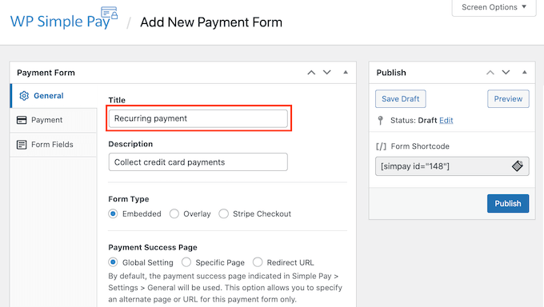
Task: Move Publish panel down
Action: [x=506, y=73]
